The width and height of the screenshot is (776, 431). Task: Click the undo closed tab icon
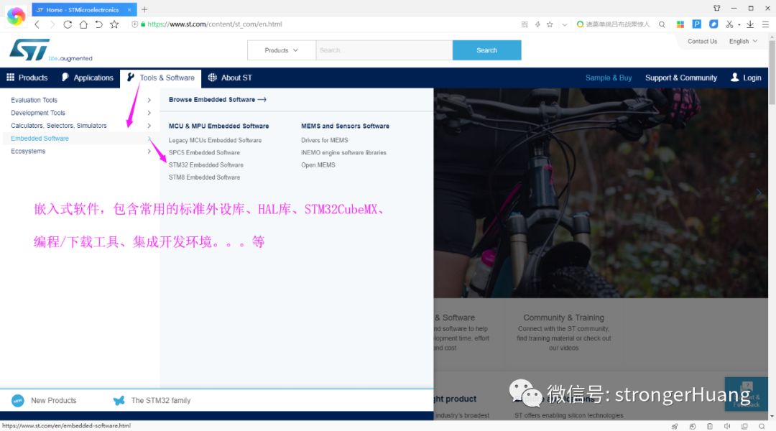pyautogui.click(x=98, y=24)
